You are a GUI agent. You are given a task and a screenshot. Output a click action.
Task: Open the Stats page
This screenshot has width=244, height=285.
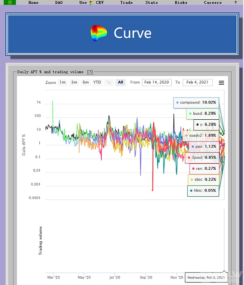pyautogui.click(x=151, y=2)
